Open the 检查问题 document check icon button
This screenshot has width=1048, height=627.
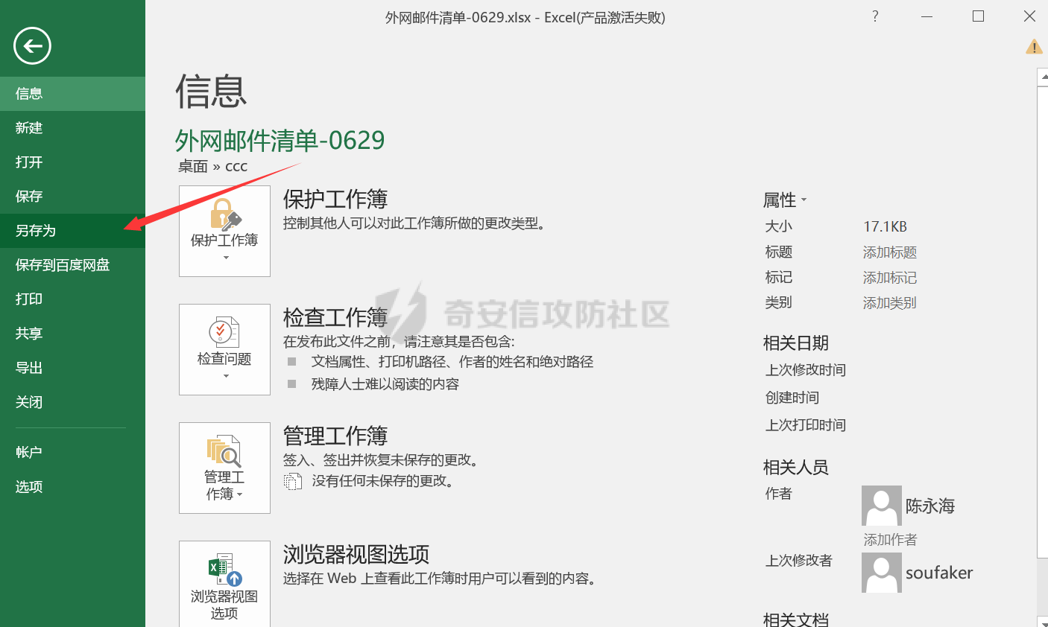224,349
